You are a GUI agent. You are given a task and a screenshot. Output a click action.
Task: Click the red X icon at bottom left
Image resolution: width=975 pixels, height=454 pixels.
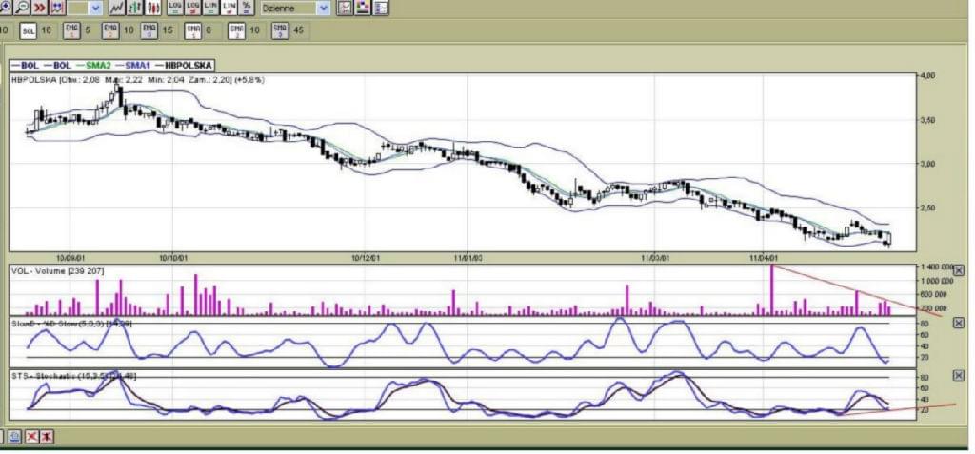[31, 436]
